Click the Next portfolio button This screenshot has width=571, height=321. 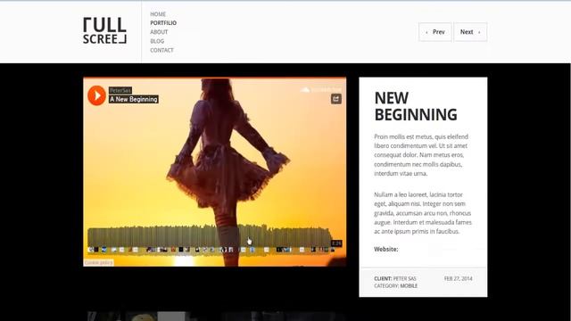[470, 32]
